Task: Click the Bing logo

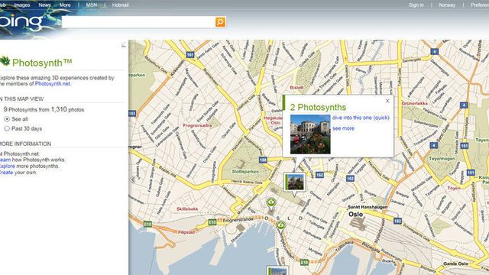Action: [21, 22]
